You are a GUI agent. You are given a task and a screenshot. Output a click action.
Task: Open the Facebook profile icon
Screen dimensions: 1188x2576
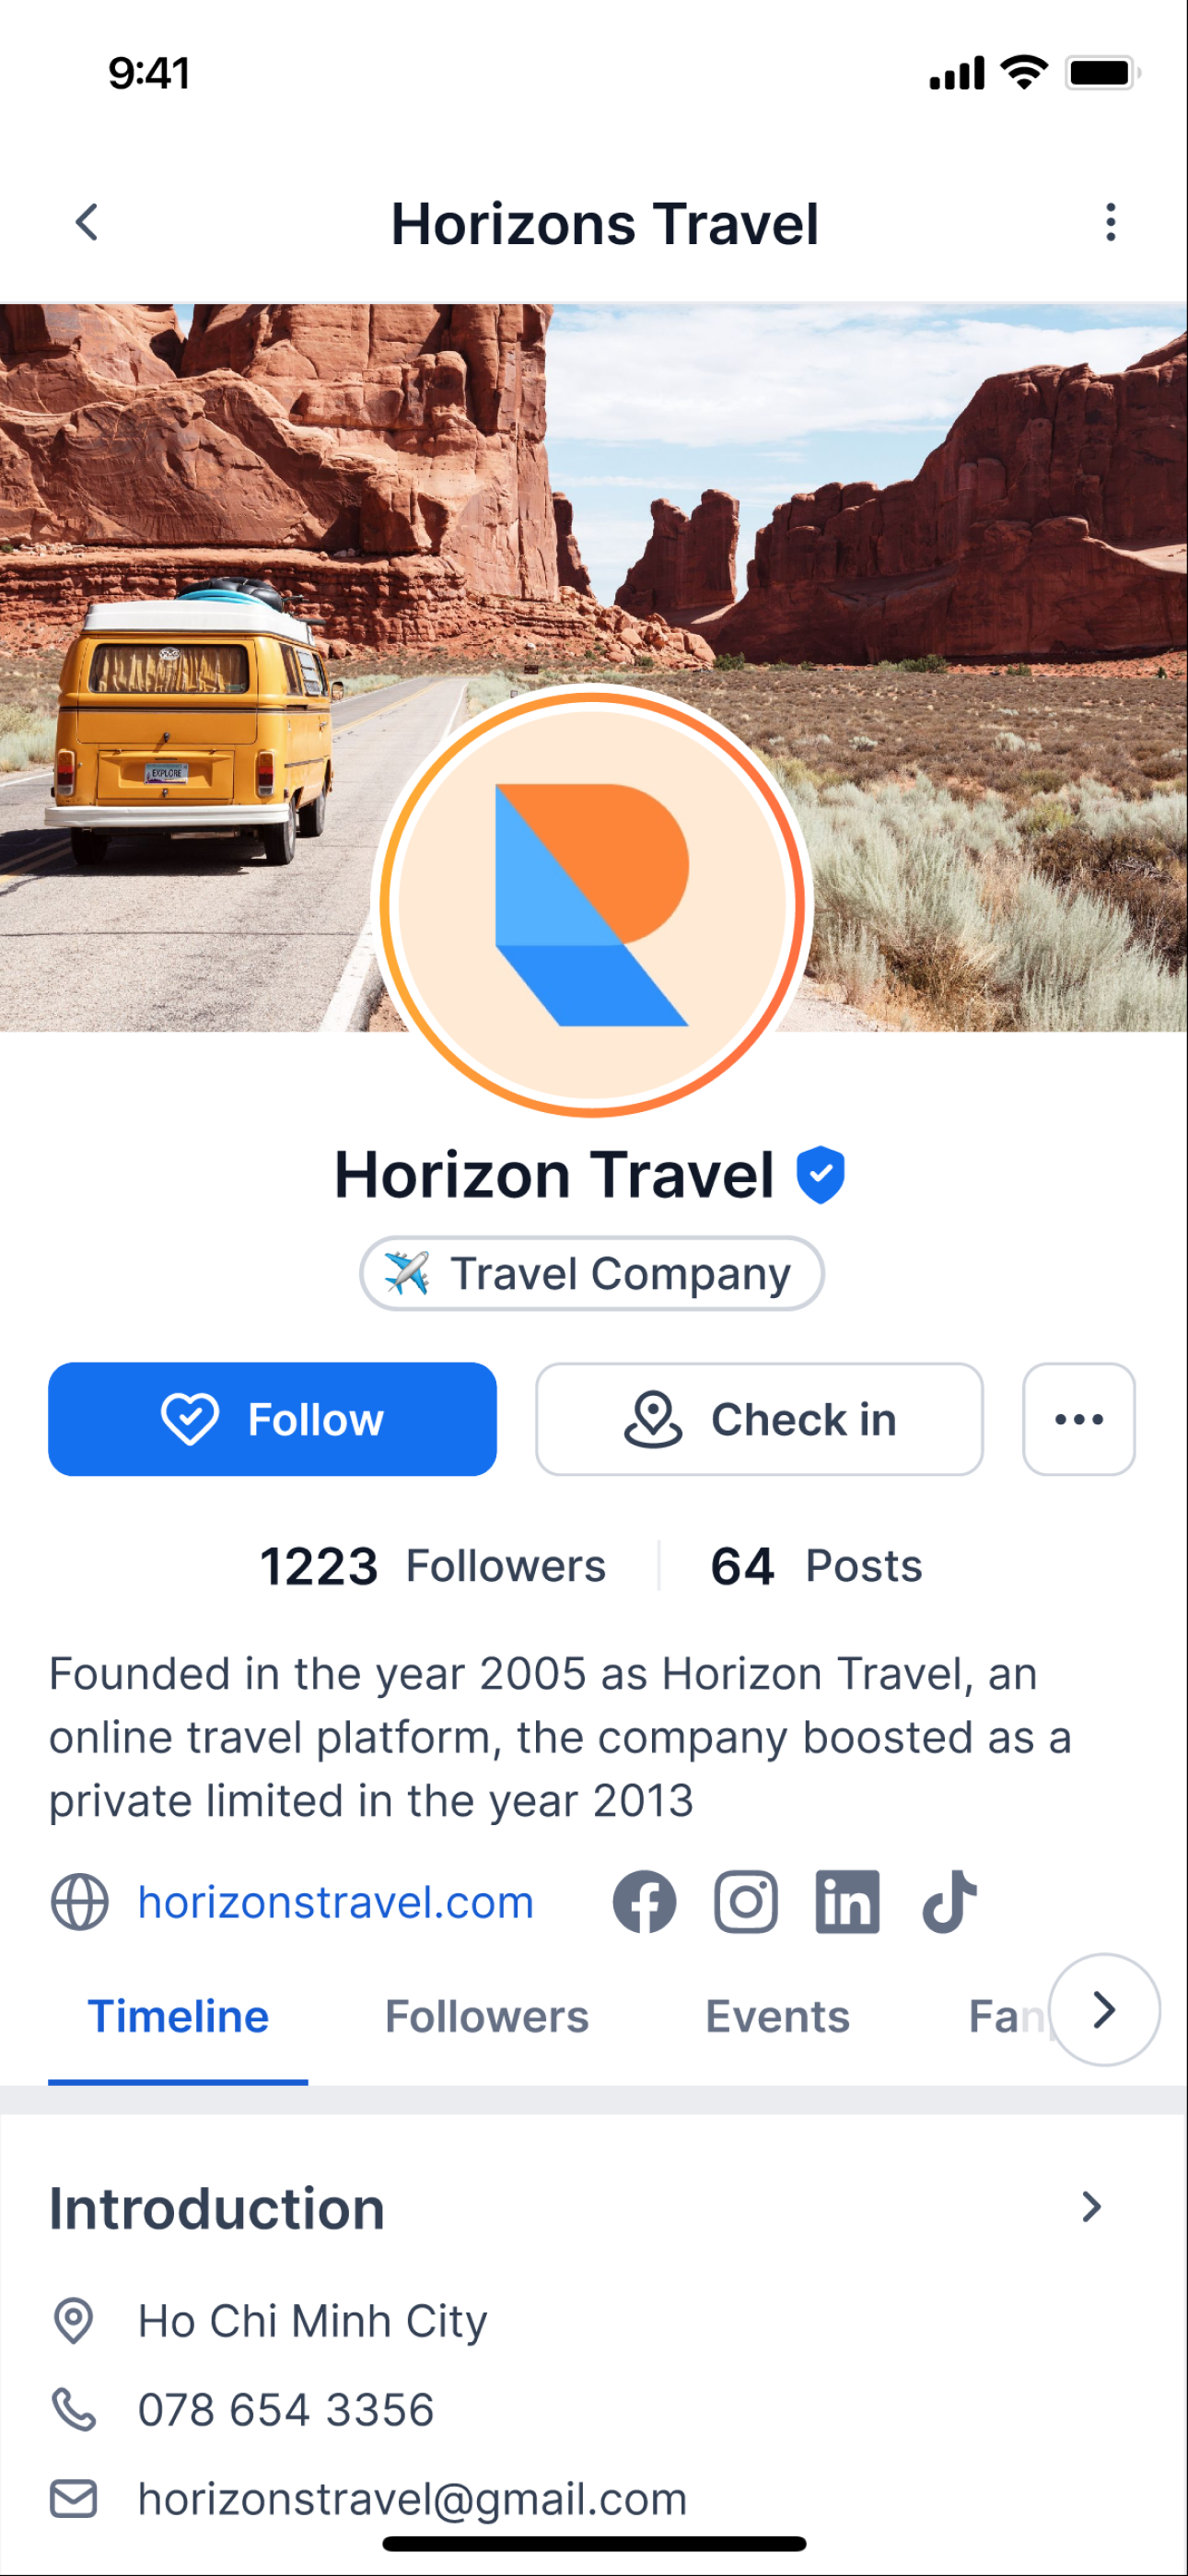[x=644, y=1901]
